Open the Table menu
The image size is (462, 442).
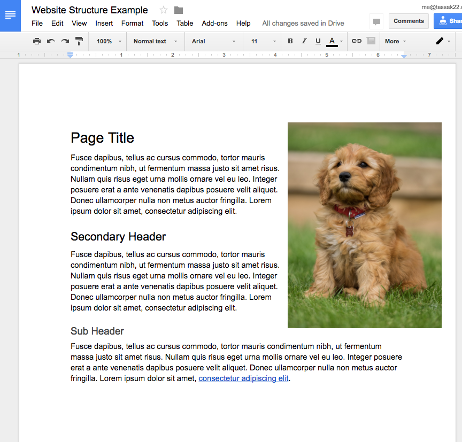tap(185, 24)
